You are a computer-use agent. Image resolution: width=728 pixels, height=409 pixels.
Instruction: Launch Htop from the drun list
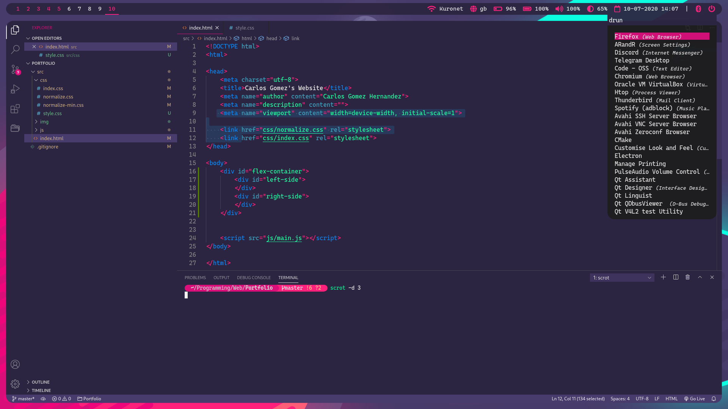pos(662,92)
